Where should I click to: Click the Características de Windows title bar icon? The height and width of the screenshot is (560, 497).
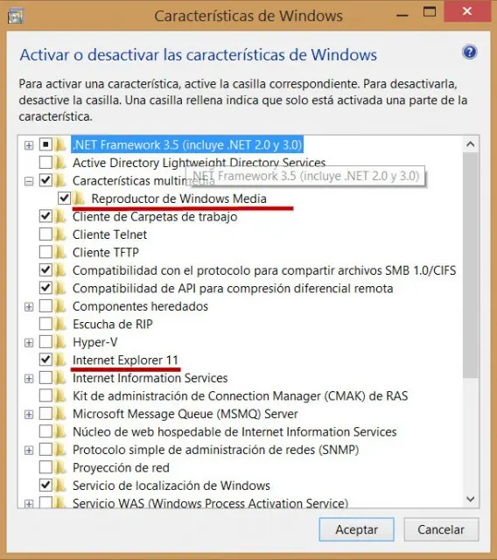click(x=16, y=17)
